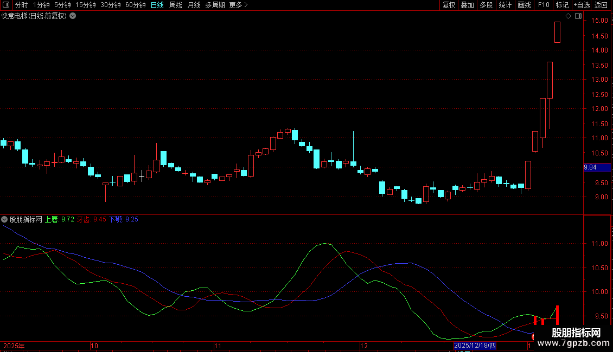
Task: Open 多周期 multi-period view
Action: [x=215, y=5]
